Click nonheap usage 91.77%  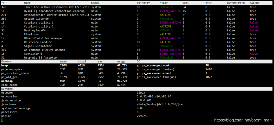click(122, 81)
